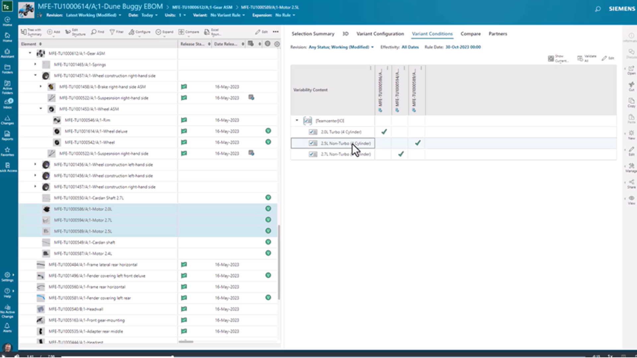
Task: Click the Rule Date 30-Oct-2023 link
Action: click(463, 47)
